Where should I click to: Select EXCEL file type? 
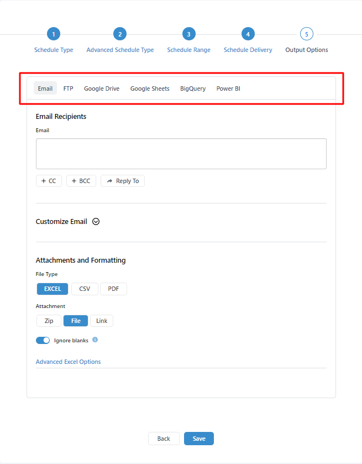click(x=53, y=289)
